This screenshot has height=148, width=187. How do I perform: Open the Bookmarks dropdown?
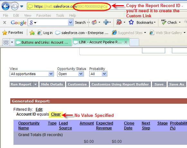[x=146, y=22]
